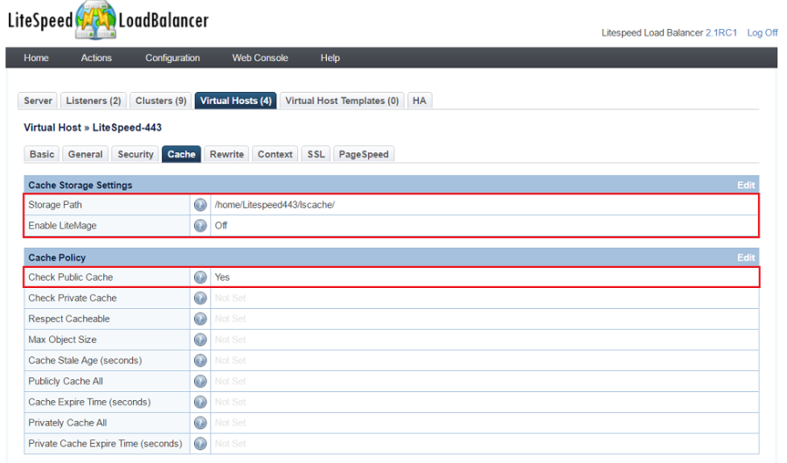
Task: Open the Context sub-tab
Action: (275, 154)
